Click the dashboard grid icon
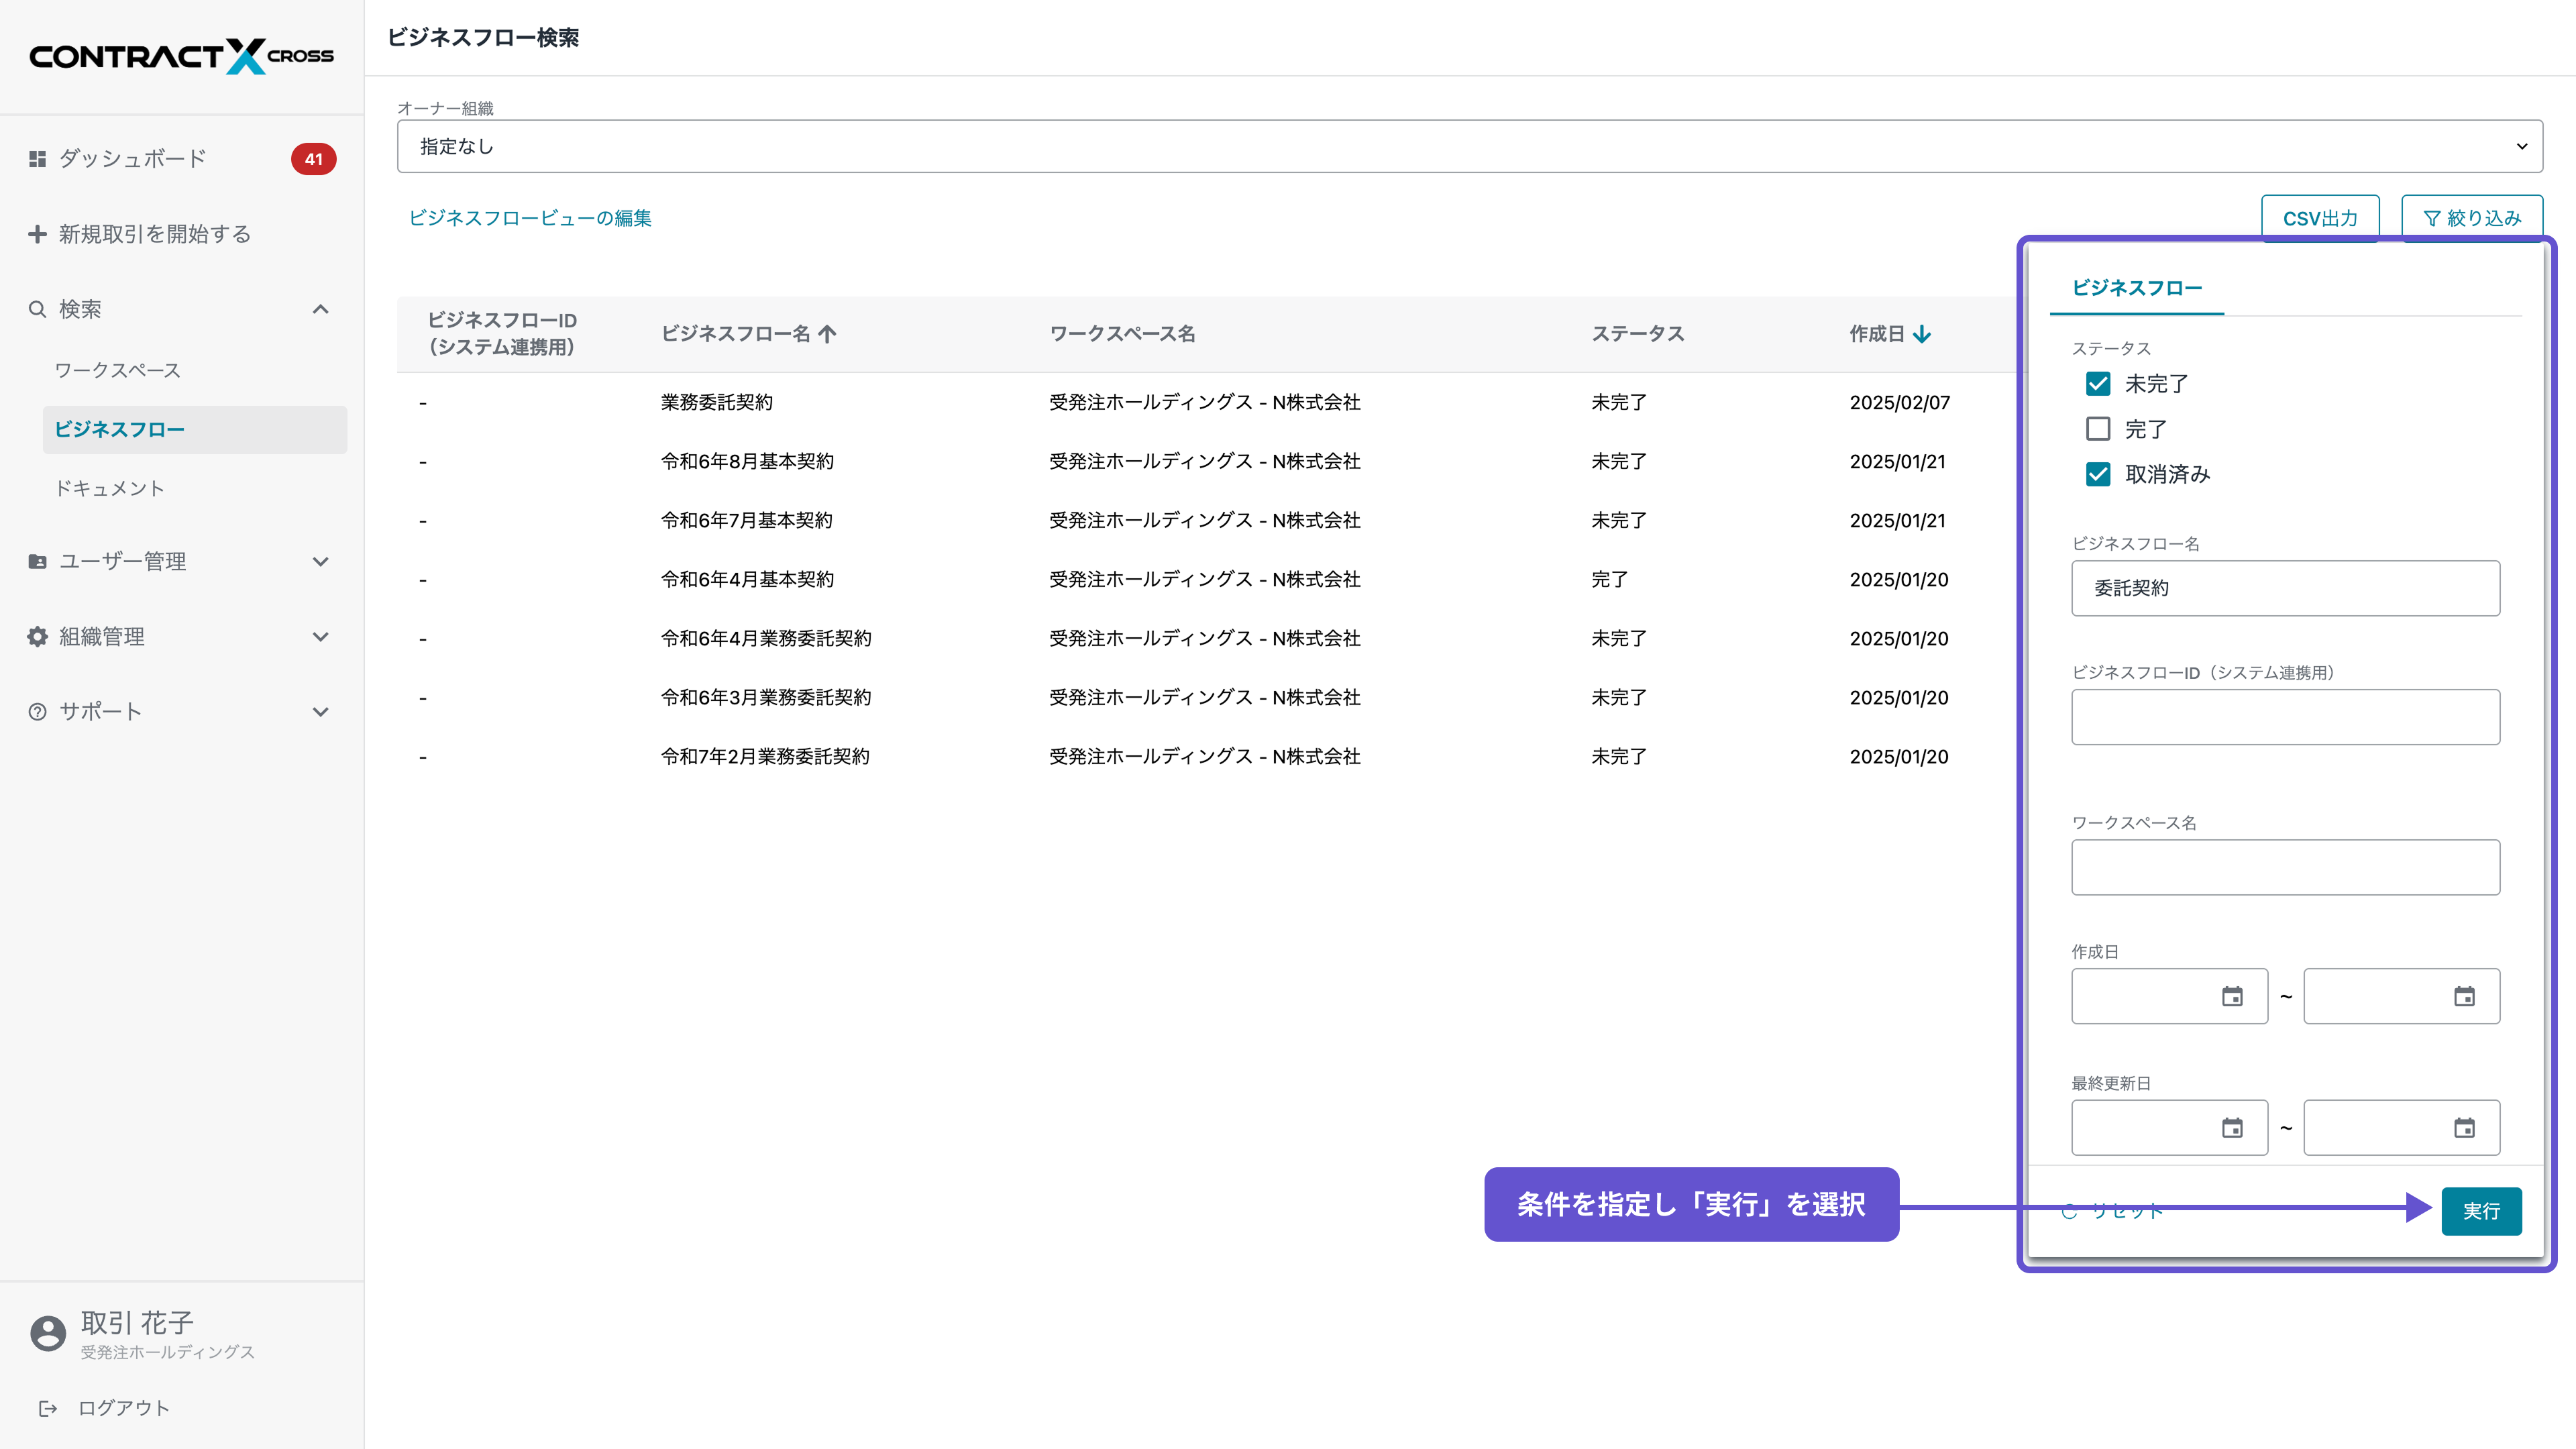The image size is (2576, 1449). [x=37, y=159]
